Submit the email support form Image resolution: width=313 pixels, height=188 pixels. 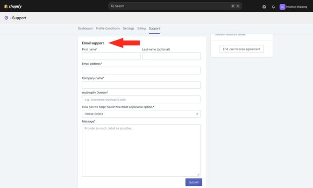pyautogui.click(x=193, y=182)
